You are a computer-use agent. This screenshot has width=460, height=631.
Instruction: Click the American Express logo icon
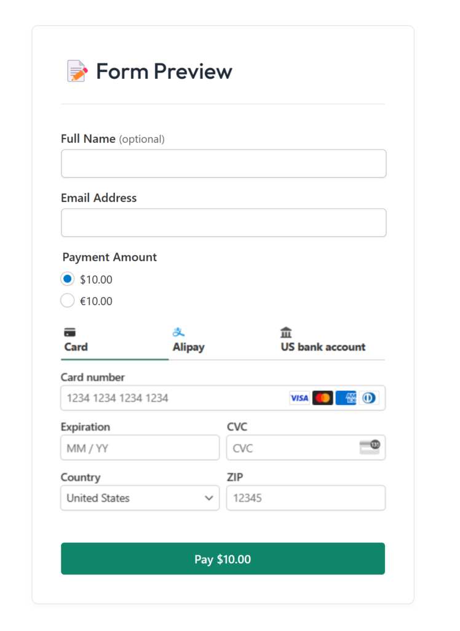click(346, 398)
